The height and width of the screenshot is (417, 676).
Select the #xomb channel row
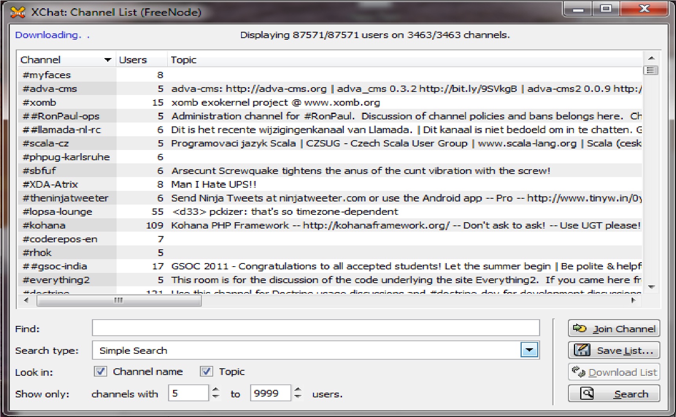[x=330, y=102]
